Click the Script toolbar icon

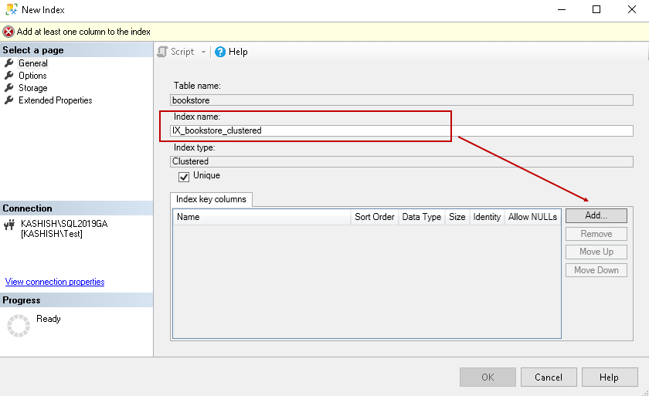click(162, 52)
